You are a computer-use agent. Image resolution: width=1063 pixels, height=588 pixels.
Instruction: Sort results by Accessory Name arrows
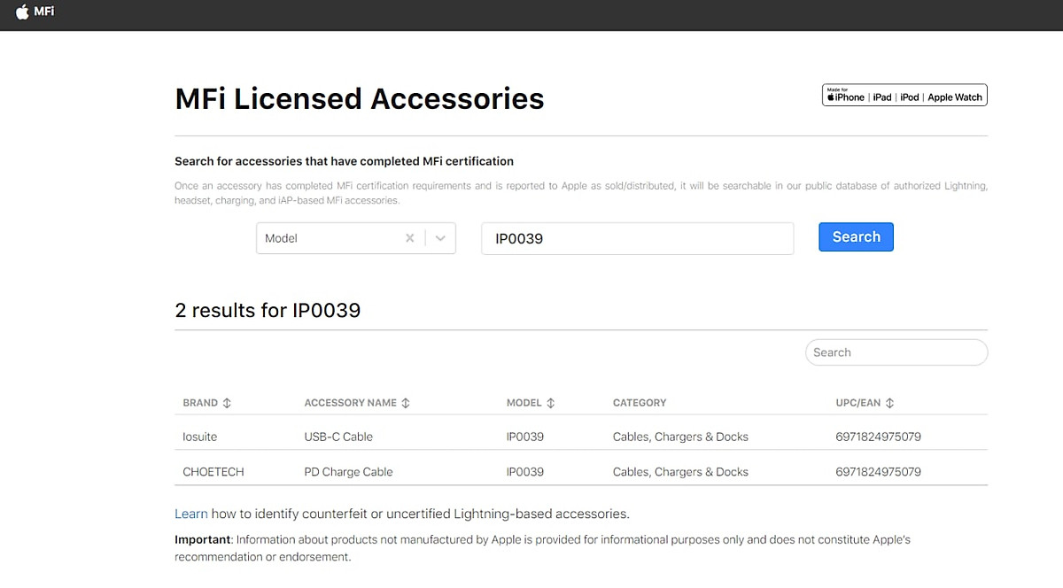click(406, 403)
